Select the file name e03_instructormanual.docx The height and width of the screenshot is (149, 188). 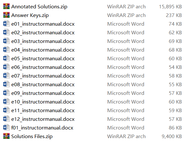43,41
